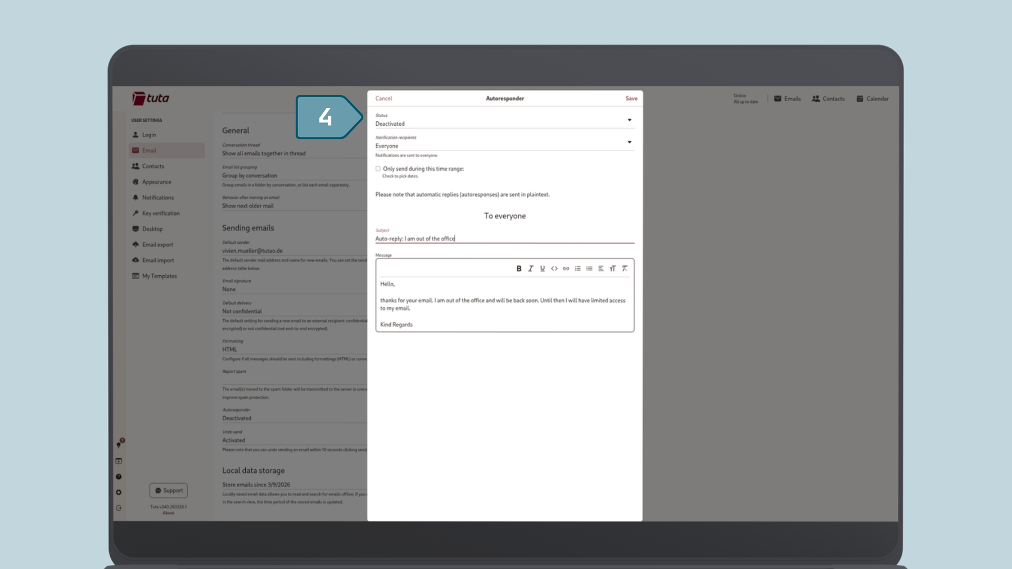Toggle text alignment in the message editor
1012x569 pixels.
[600, 268]
